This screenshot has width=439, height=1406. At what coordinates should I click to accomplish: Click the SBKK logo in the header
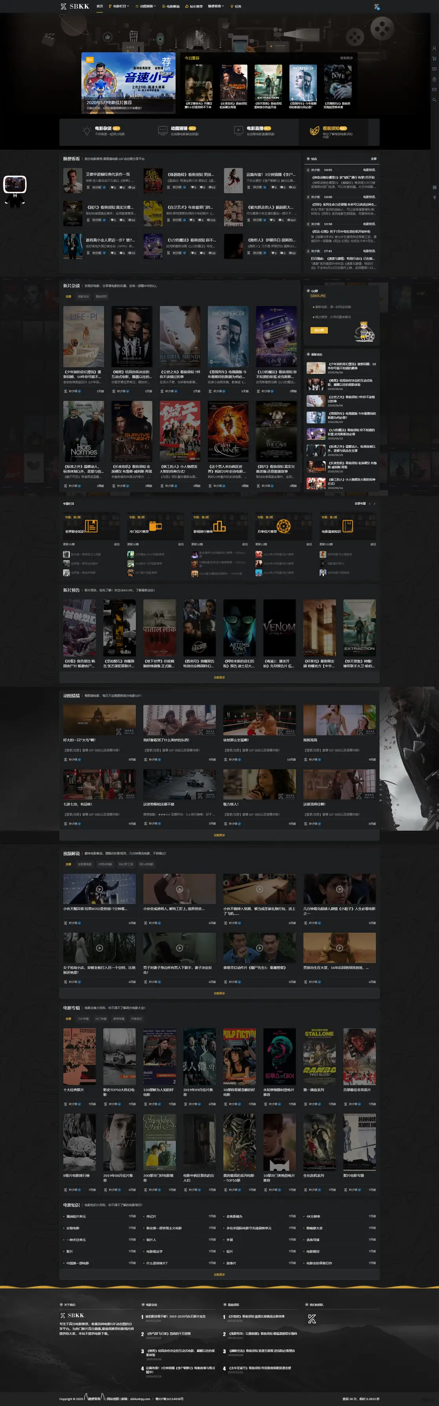75,7
